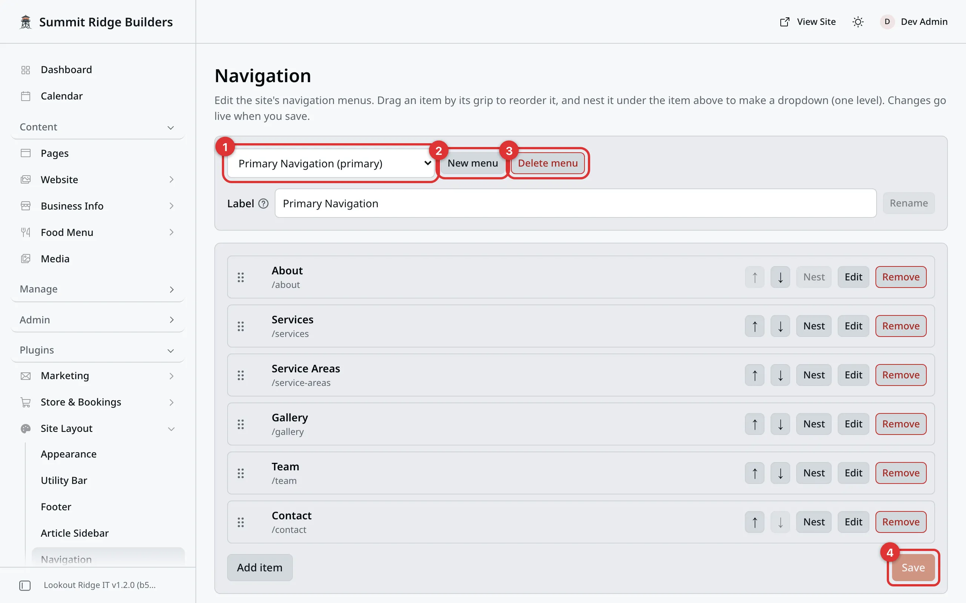966x603 pixels.
Task: Click the New menu button
Action: pyautogui.click(x=472, y=163)
